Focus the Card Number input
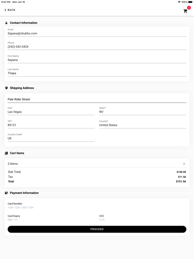Screen dimensions: 194x259 [x=97, y=207]
